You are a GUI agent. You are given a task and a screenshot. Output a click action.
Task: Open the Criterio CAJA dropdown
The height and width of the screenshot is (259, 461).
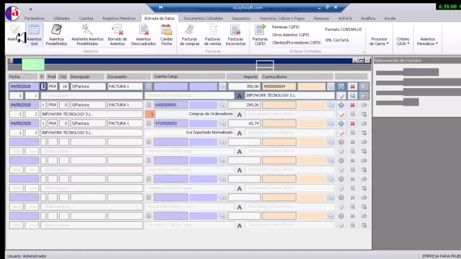pos(404,40)
